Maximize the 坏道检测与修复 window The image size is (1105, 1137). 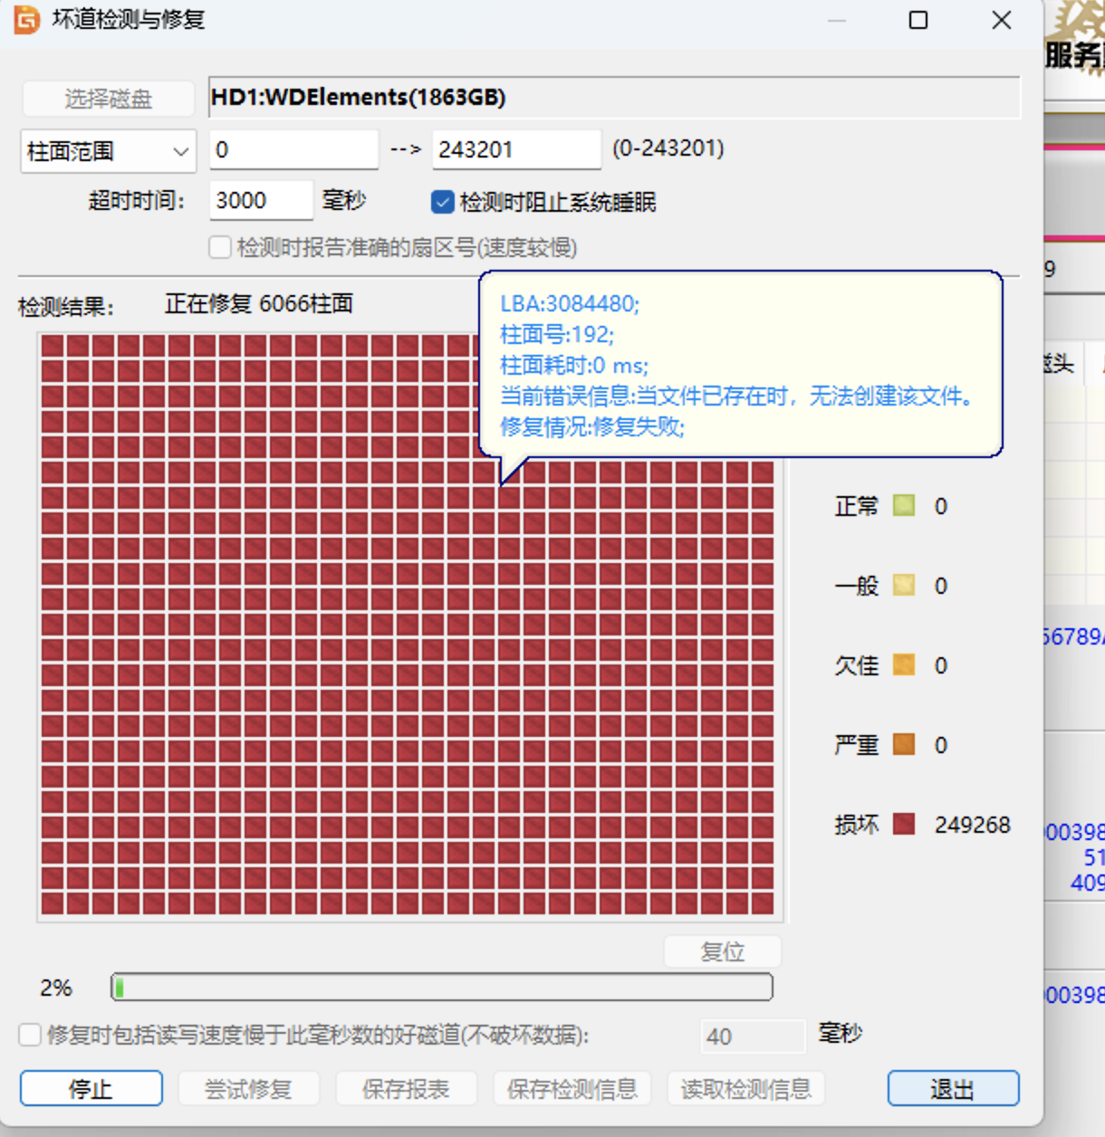[x=918, y=20]
